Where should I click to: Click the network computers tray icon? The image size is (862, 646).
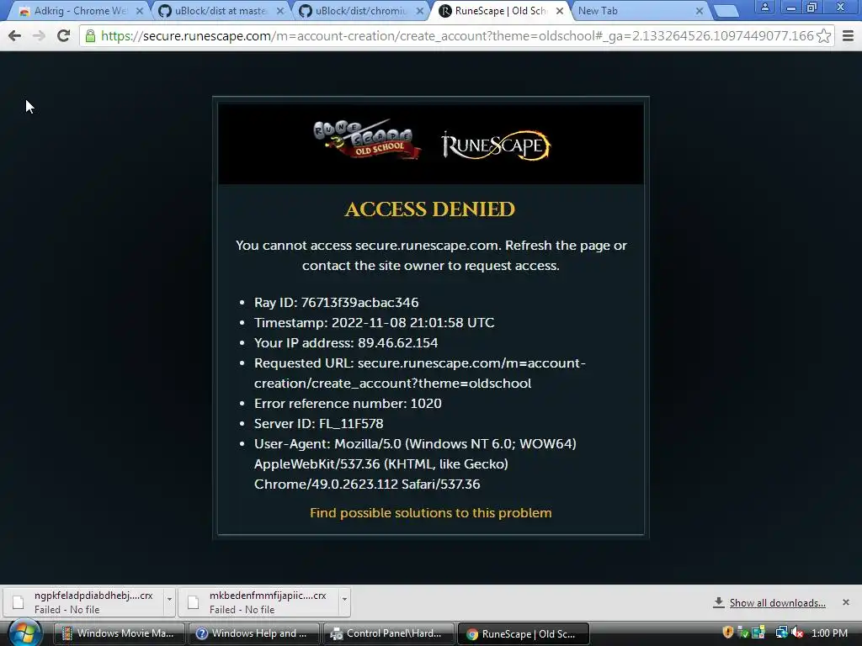[780, 633]
